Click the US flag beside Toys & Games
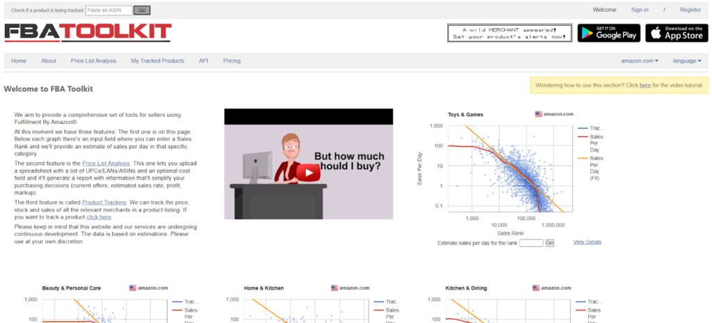This screenshot has height=323, width=712. tap(538, 114)
